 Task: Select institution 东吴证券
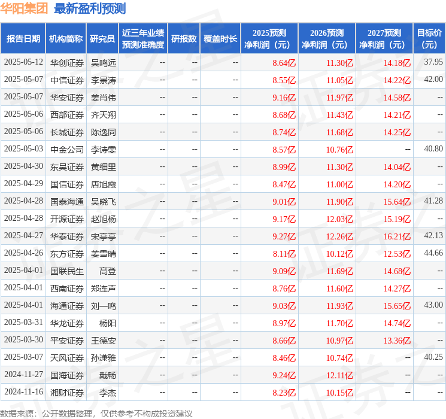pyautogui.click(x=67, y=167)
